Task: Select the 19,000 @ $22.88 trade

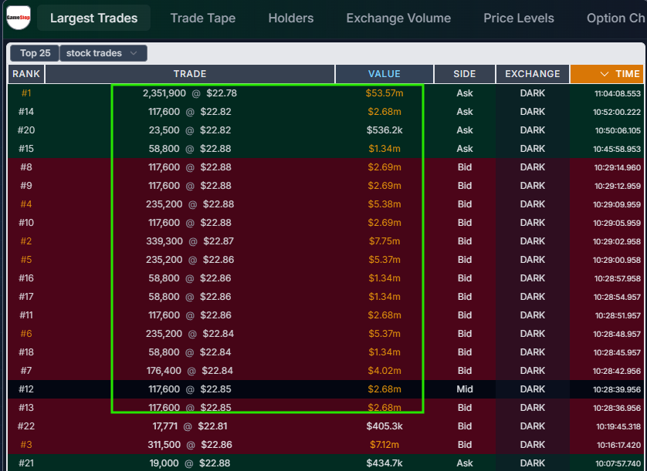Action: [190, 463]
